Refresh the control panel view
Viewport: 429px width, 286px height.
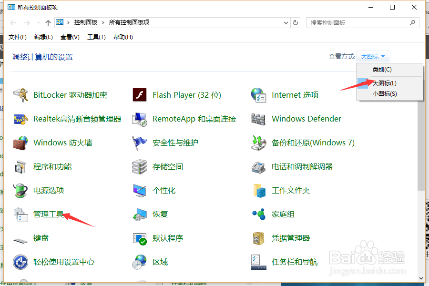click(x=296, y=23)
